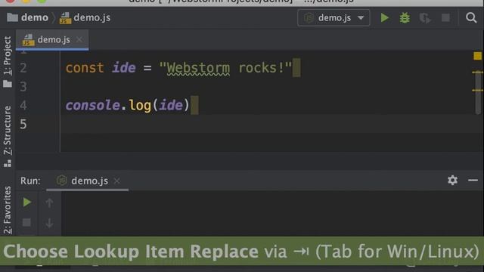
Task: Click the const keyword on line 2
Action: point(85,68)
